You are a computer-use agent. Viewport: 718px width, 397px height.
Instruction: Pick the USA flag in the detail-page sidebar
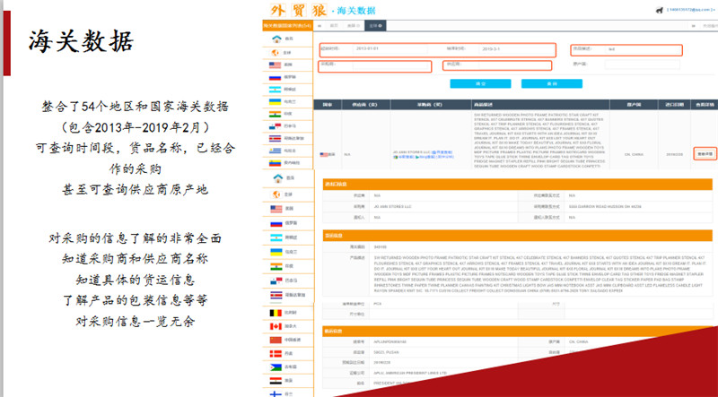(x=276, y=209)
